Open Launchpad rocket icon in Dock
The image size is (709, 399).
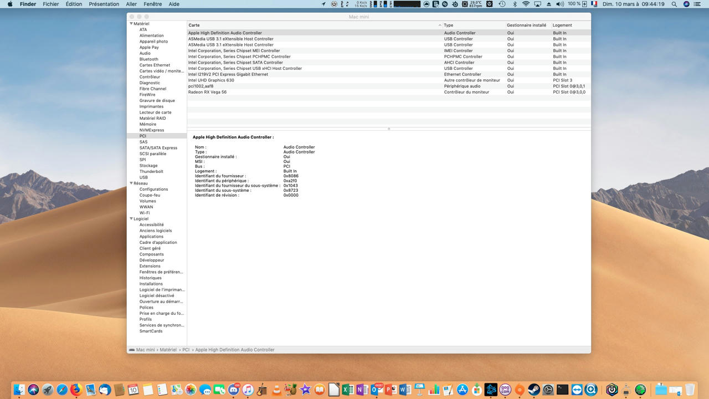click(48, 390)
